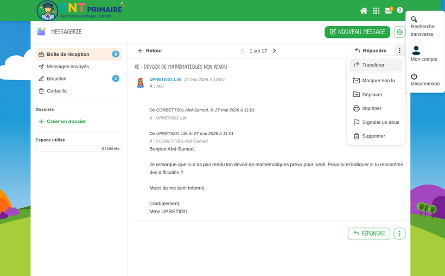The height and width of the screenshot is (276, 445).
Task: Click the trash icon beside Supprimer
Action: click(x=356, y=136)
